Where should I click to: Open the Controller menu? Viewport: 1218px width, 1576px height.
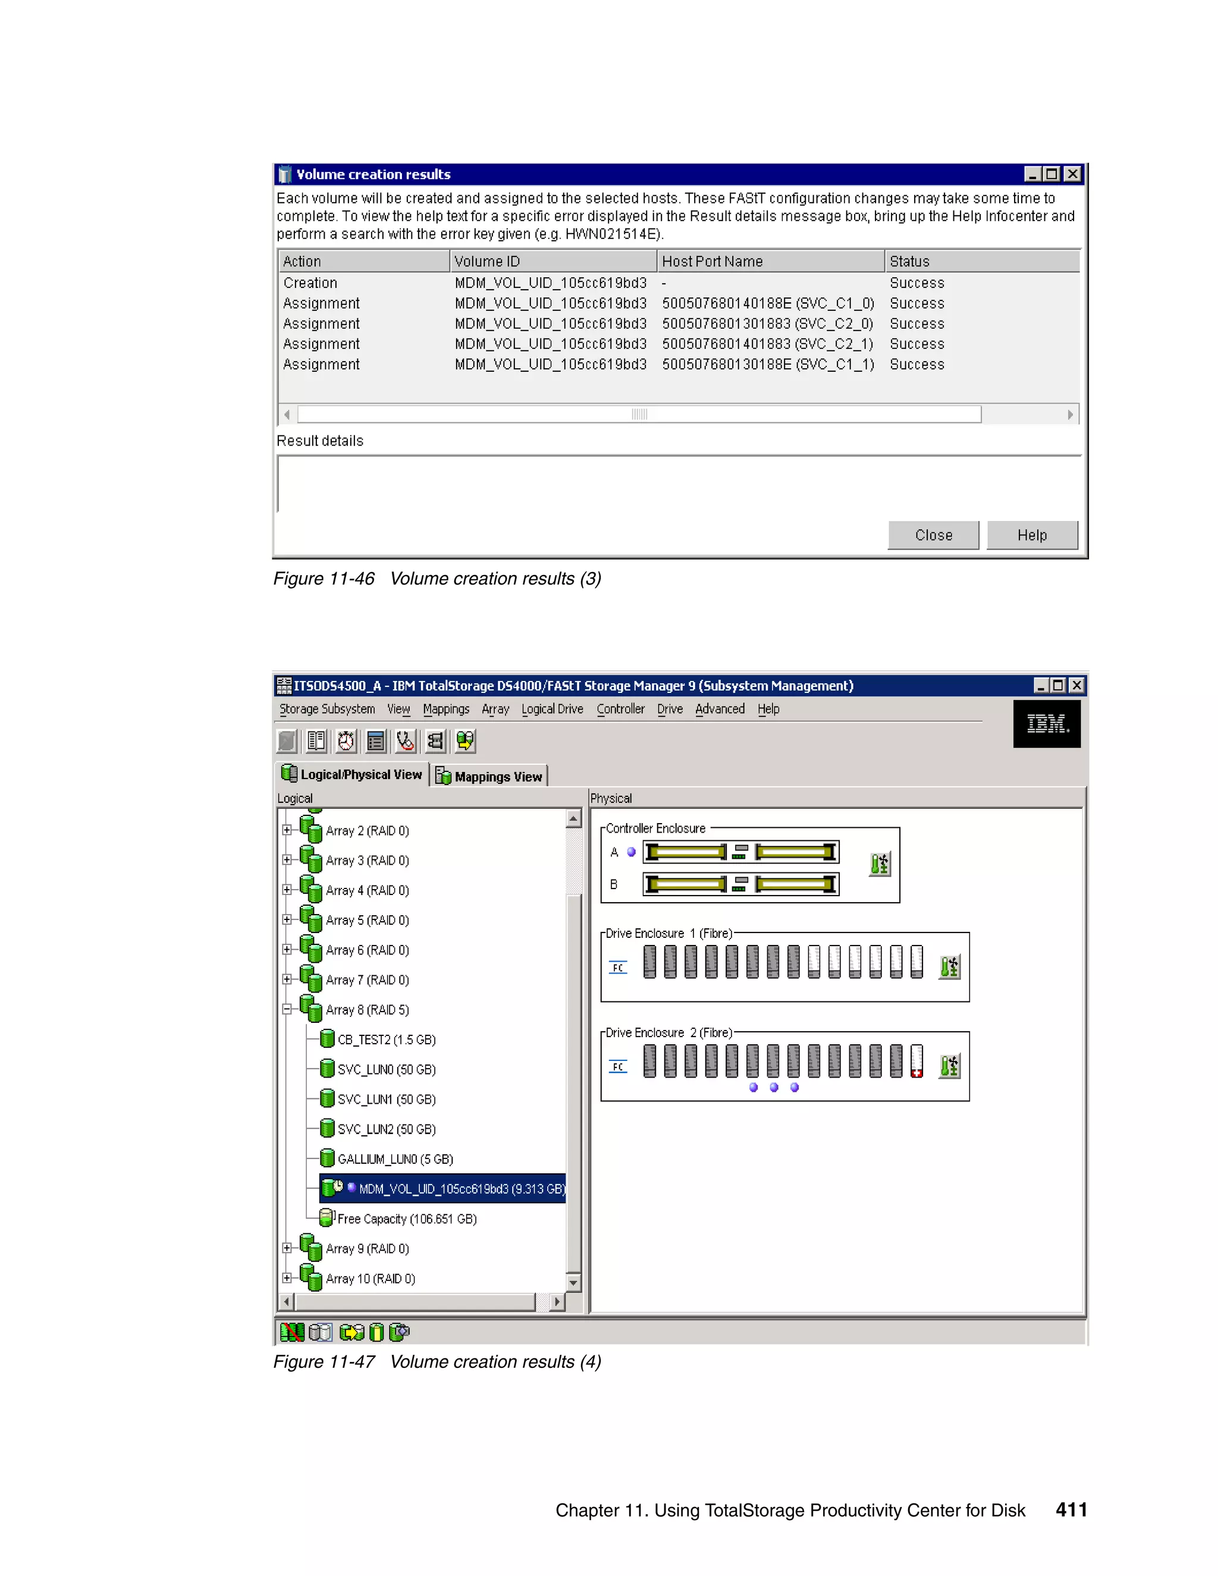pyautogui.click(x=620, y=709)
